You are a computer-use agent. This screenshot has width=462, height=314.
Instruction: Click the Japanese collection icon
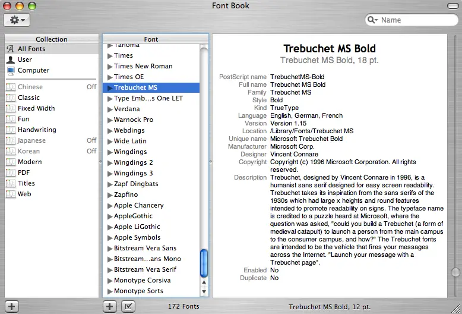pyautogui.click(x=11, y=140)
